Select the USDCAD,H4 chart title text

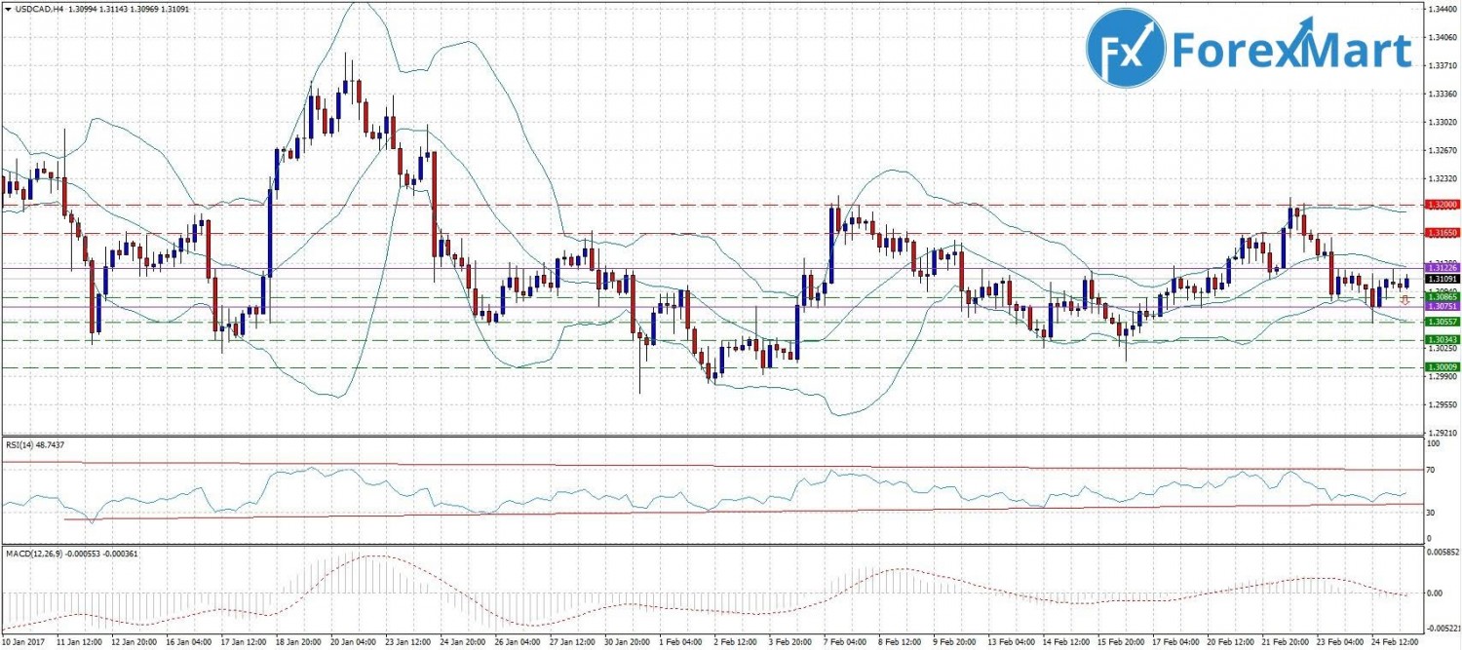tap(37, 9)
